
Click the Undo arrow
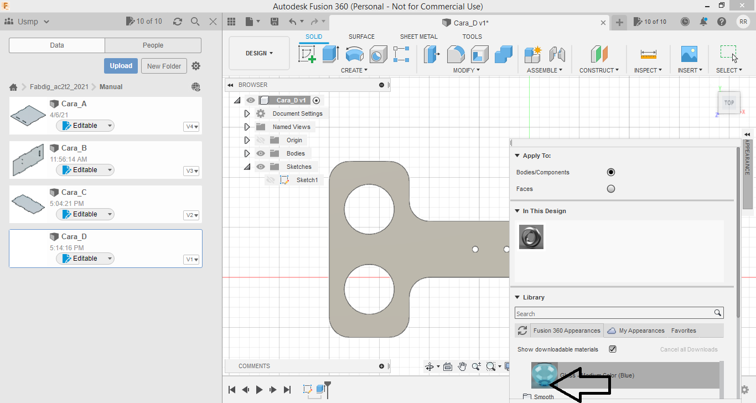coord(293,22)
